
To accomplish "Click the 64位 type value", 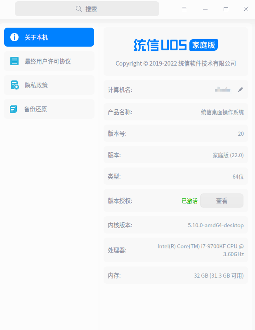I will click(x=238, y=177).
